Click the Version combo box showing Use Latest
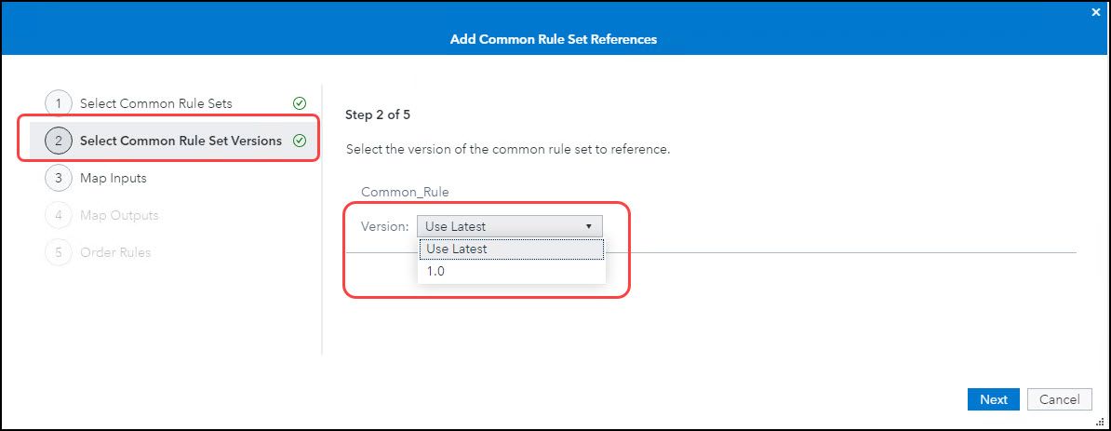Viewport: 1111px width, 431px height. (501, 226)
